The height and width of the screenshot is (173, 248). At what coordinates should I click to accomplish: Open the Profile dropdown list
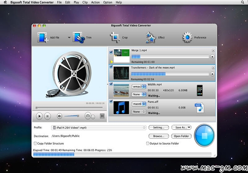coord(98,128)
